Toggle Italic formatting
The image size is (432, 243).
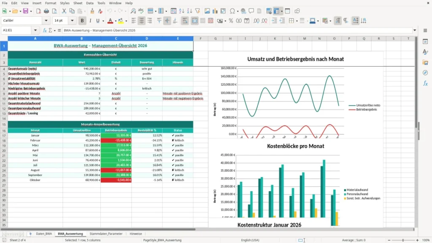click(90, 21)
